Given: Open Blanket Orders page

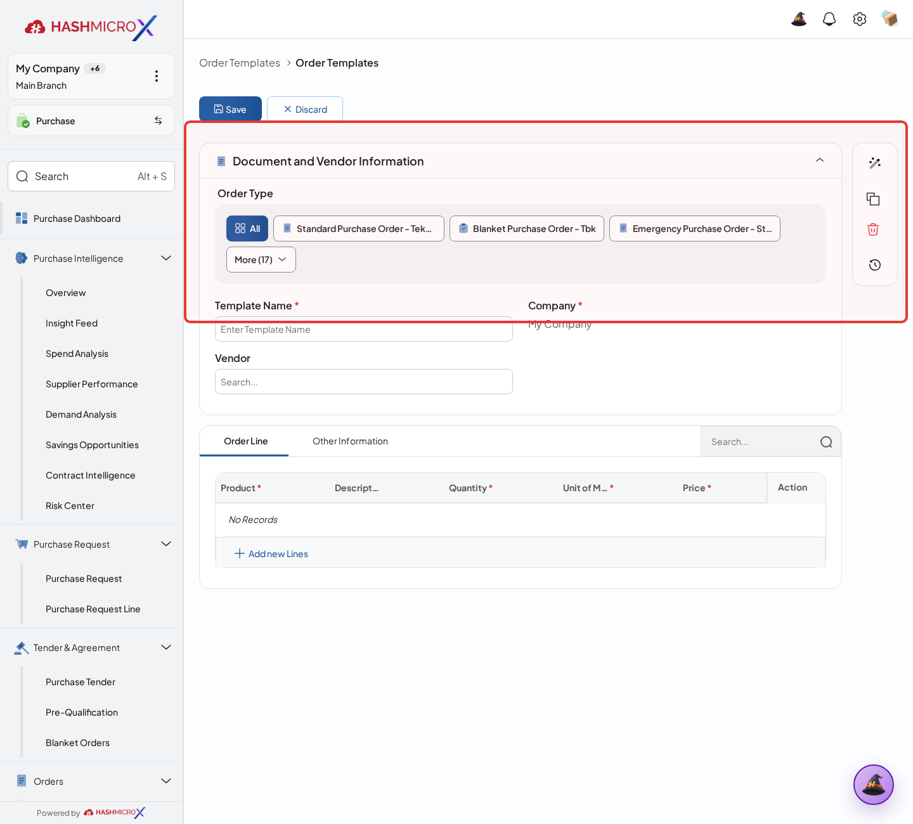Looking at the screenshot, I should (77, 743).
